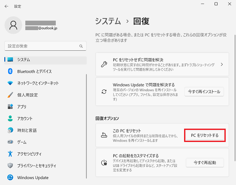Click the アクセシビリティ figure icon

pos(10,154)
